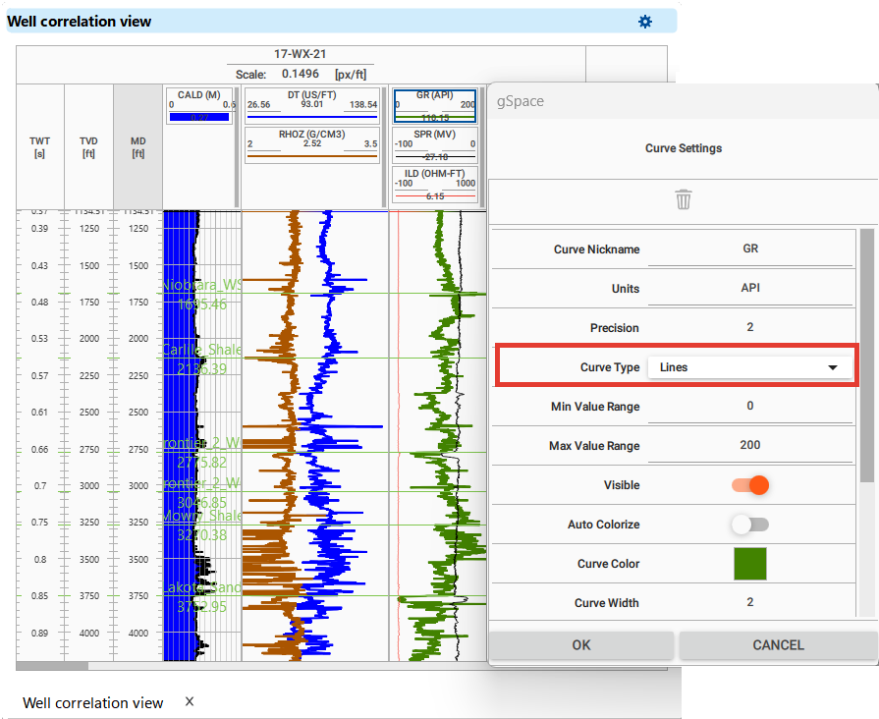The width and height of the screenshot is (879, 719).
Task: Toggle the Visible switch off
Action: (x=750, y=485)
